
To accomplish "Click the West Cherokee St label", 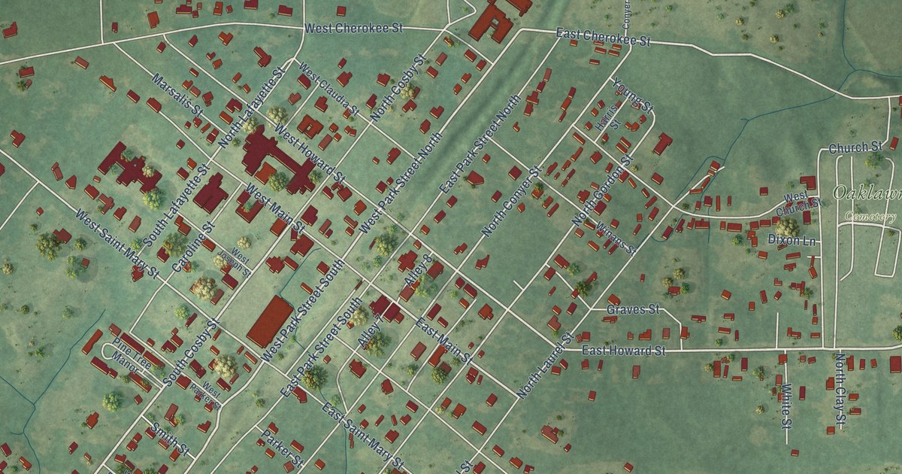I will click(x=354, y=28).
